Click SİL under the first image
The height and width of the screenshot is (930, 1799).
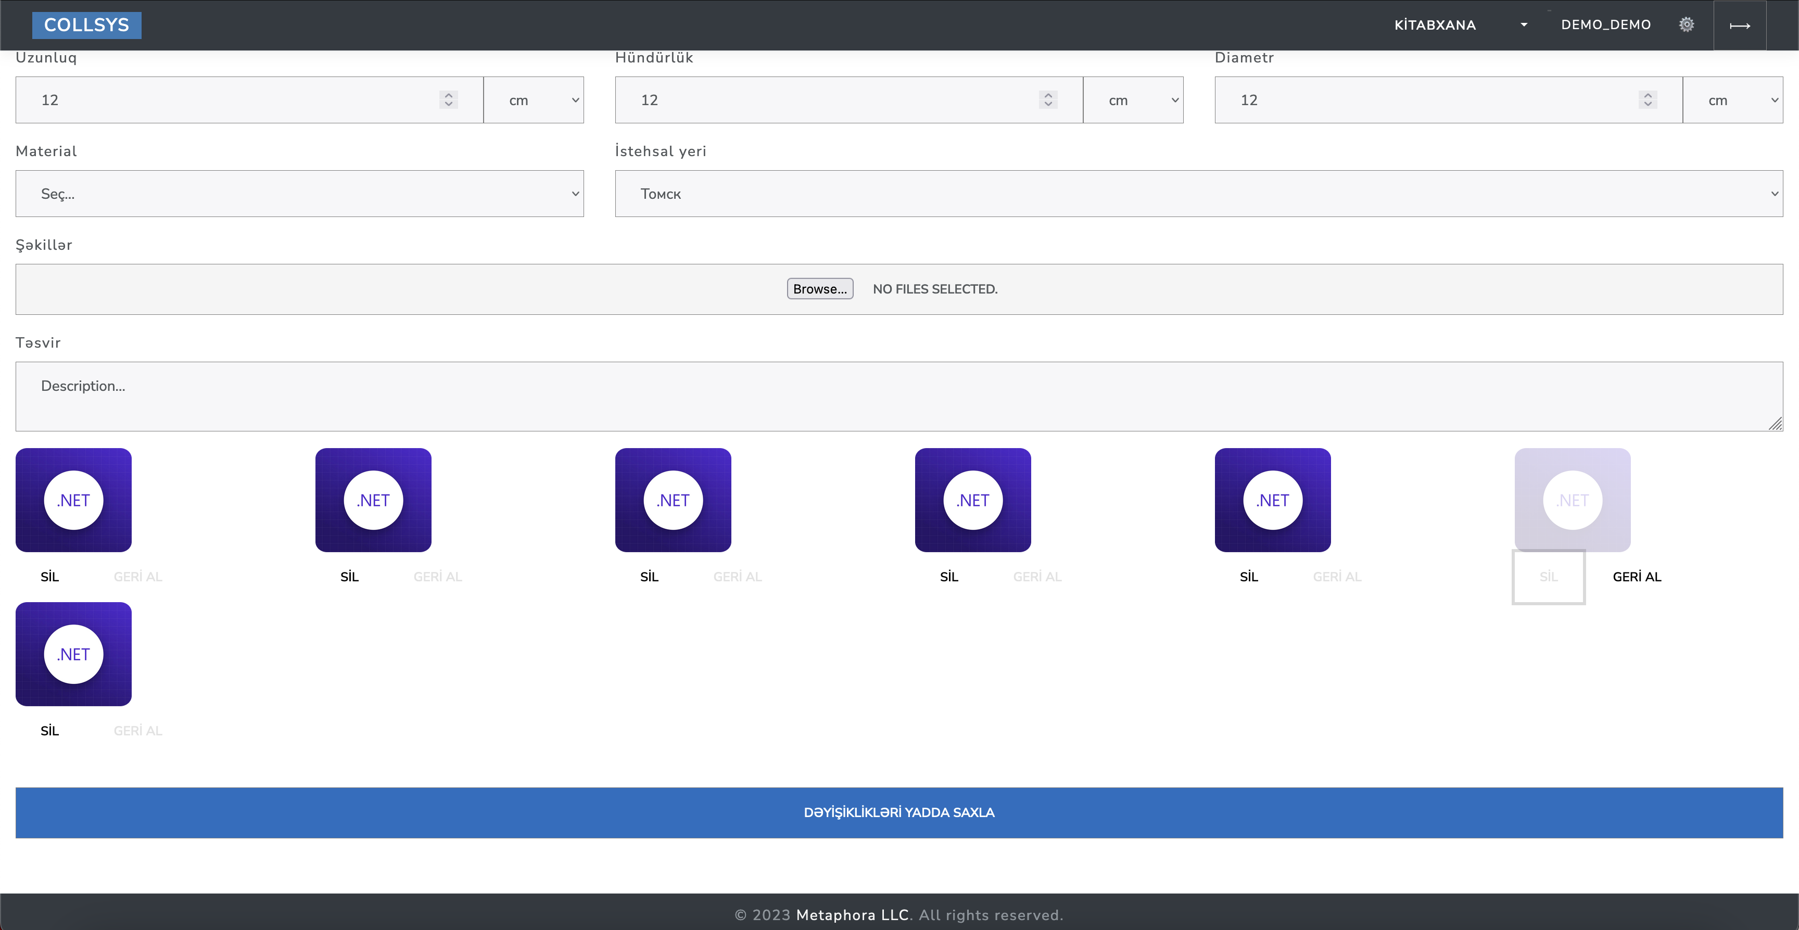pos(49,576)
